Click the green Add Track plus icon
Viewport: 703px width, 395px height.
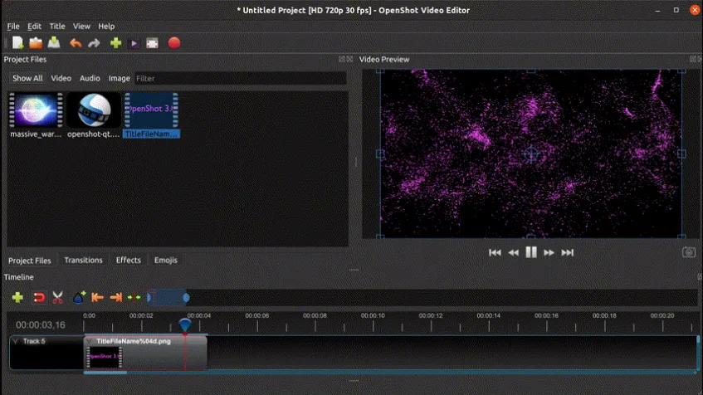click(x=17, y=297)
